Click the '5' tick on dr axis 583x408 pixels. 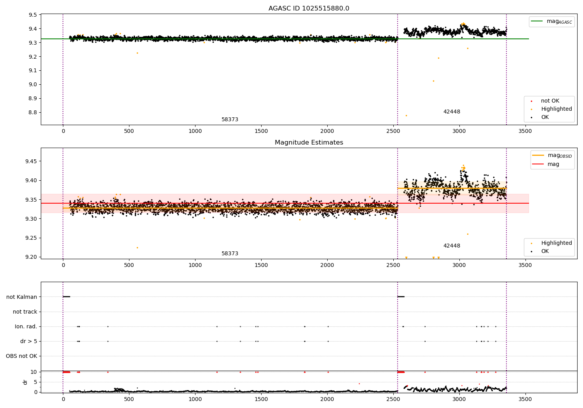[35, 382]
